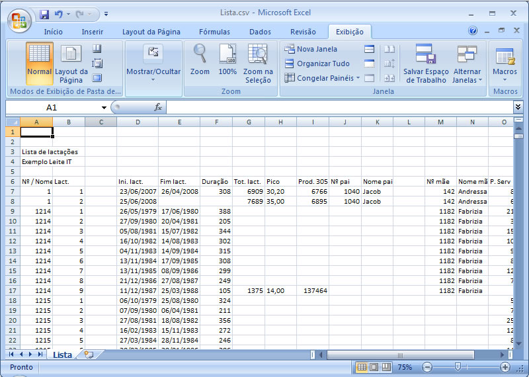Select column D header
Screen dimensions: 529x377
click(138, 122)
